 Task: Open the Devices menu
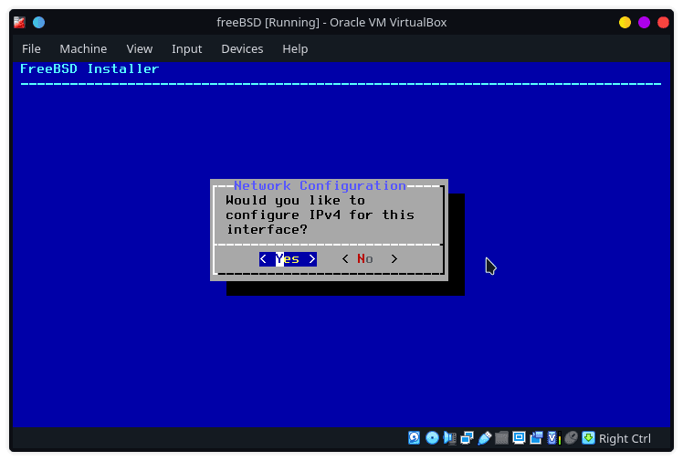(242, 48)
